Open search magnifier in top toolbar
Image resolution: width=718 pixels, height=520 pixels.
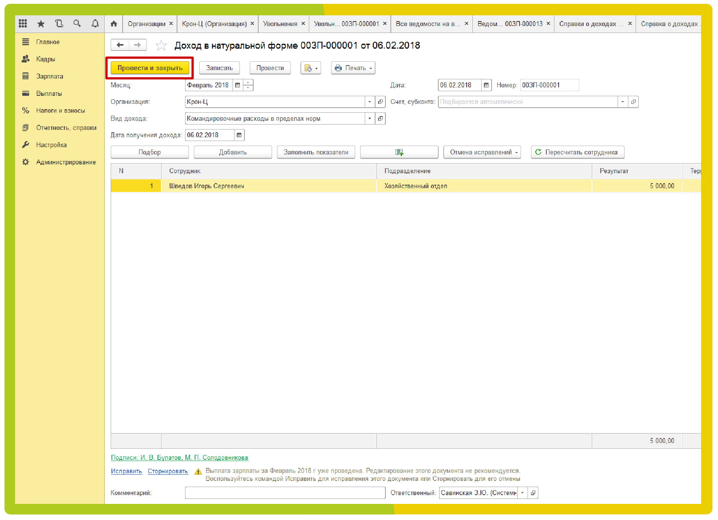[x=77, y=23]
